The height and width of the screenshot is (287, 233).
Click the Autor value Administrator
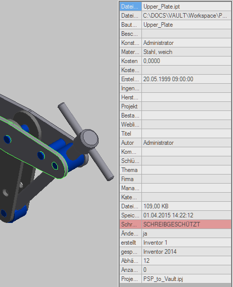186,143
